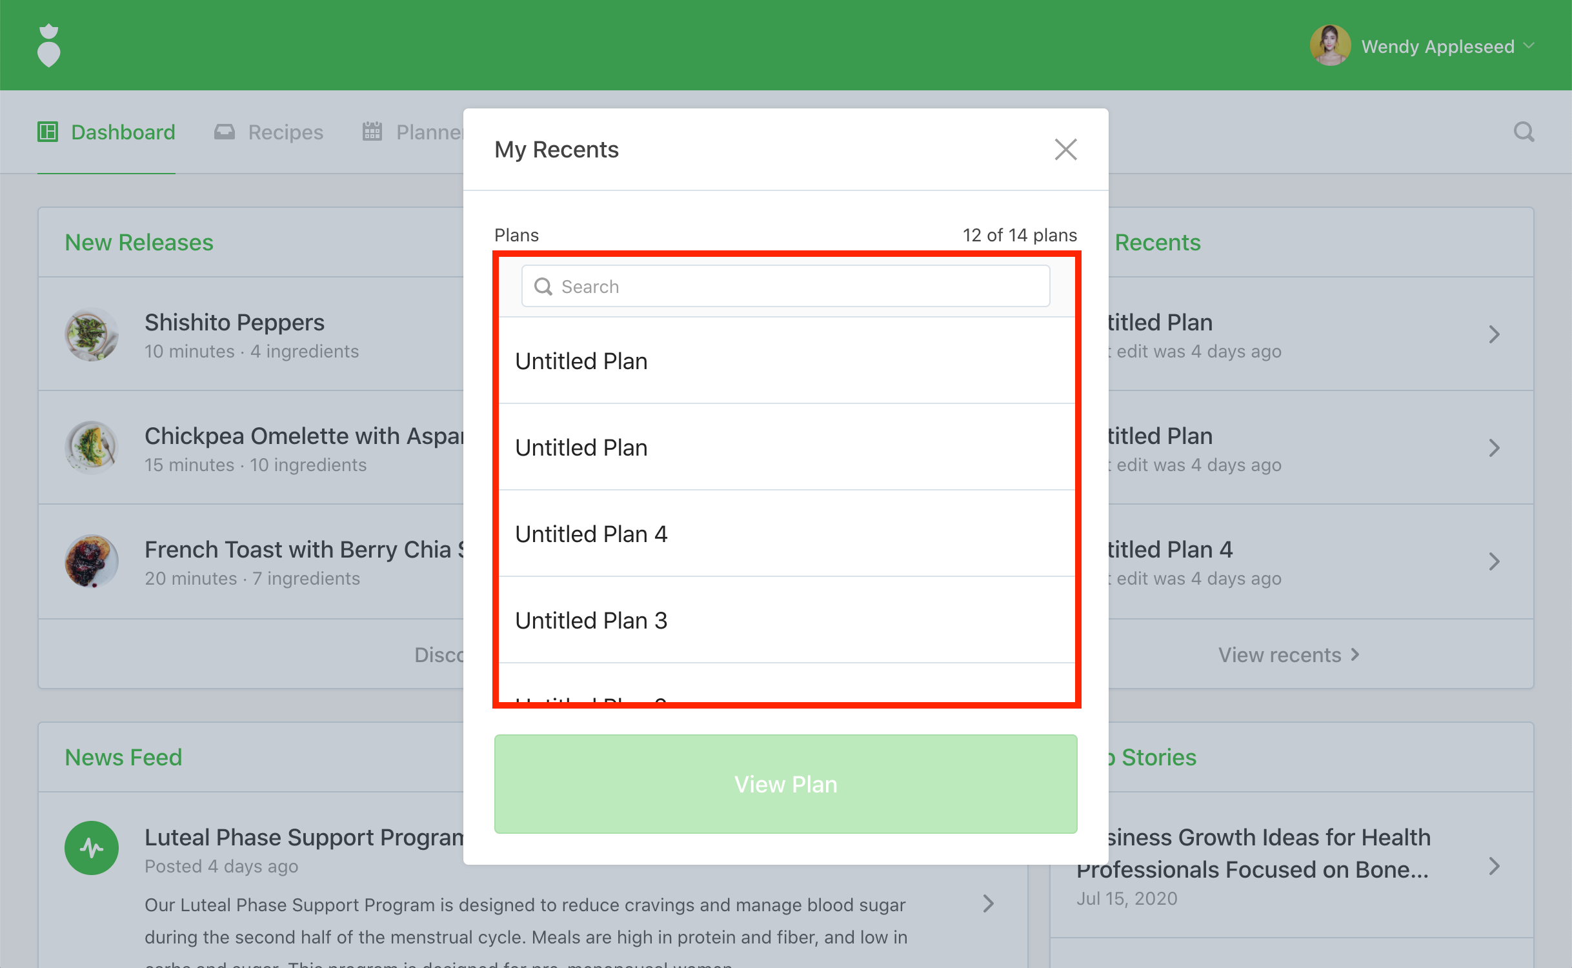1572x968 pixels.
Task: Expand the Untitled Plan 4 recents chevron
Action: click(1494, 561)
